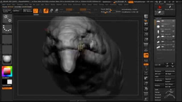Click the All High button
Image resolution: width=182 pixels, height=102 pixels.
pos(170,74)
